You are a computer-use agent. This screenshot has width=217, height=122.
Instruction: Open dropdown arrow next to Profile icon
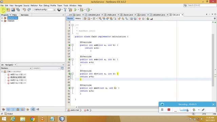pyautogui.click(x=91, y=9)
